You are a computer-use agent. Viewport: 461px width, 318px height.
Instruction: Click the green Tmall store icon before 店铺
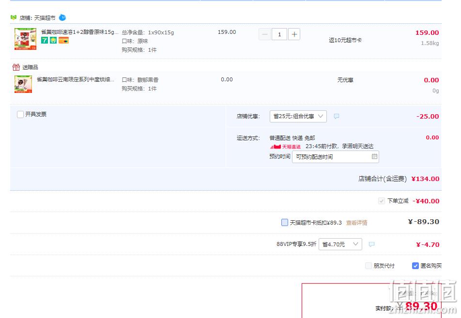pyautogui.click(x=14, y=17)
